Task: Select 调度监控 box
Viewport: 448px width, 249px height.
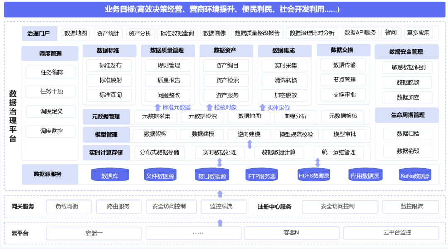Action: [51, 131]
